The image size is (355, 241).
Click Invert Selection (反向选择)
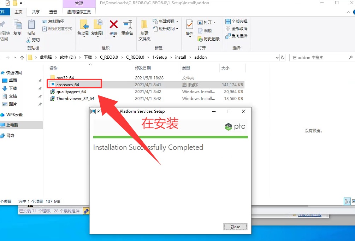tap(236, 36)
